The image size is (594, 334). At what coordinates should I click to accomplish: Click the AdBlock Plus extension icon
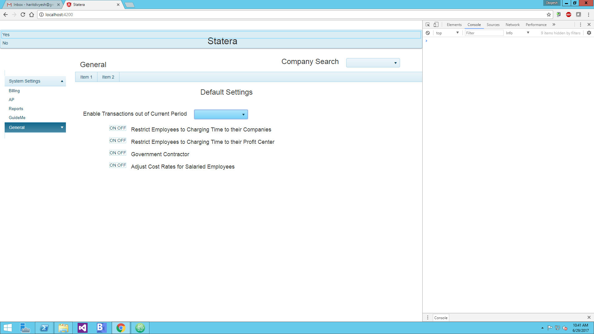click(568, 15)
